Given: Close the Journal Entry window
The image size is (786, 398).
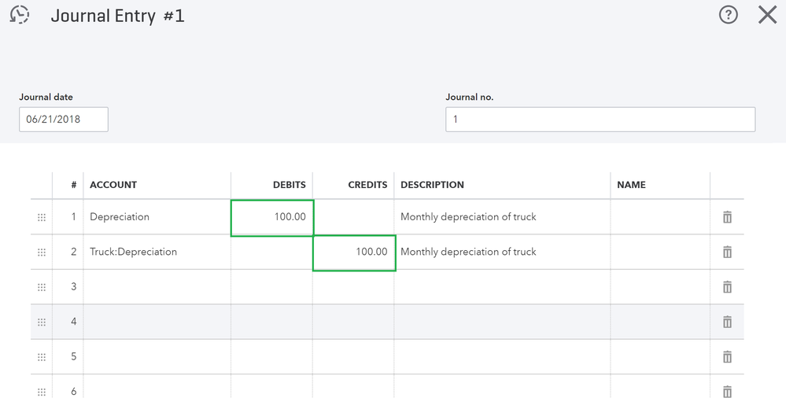Looking at the screenshot, I should coord(767,15).
